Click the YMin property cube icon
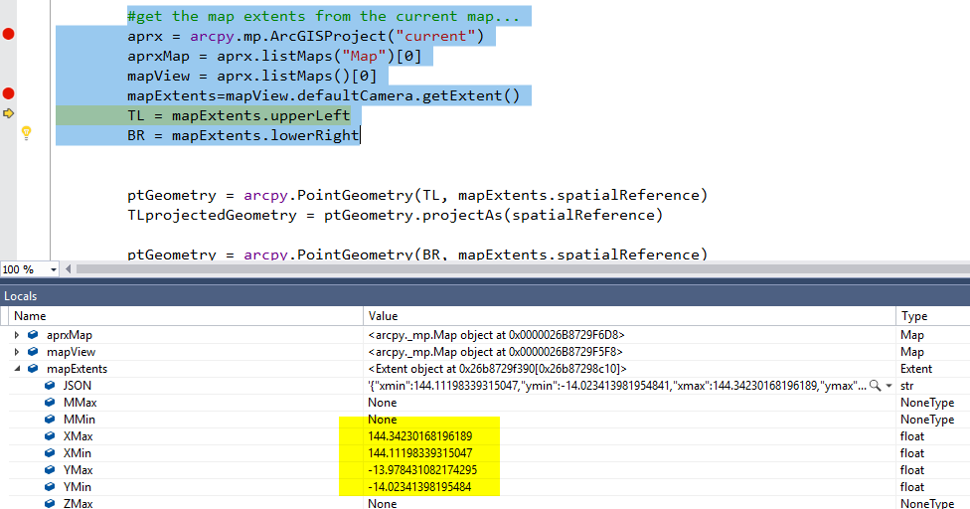The image size is (970, 509). [x=50, y=487]
